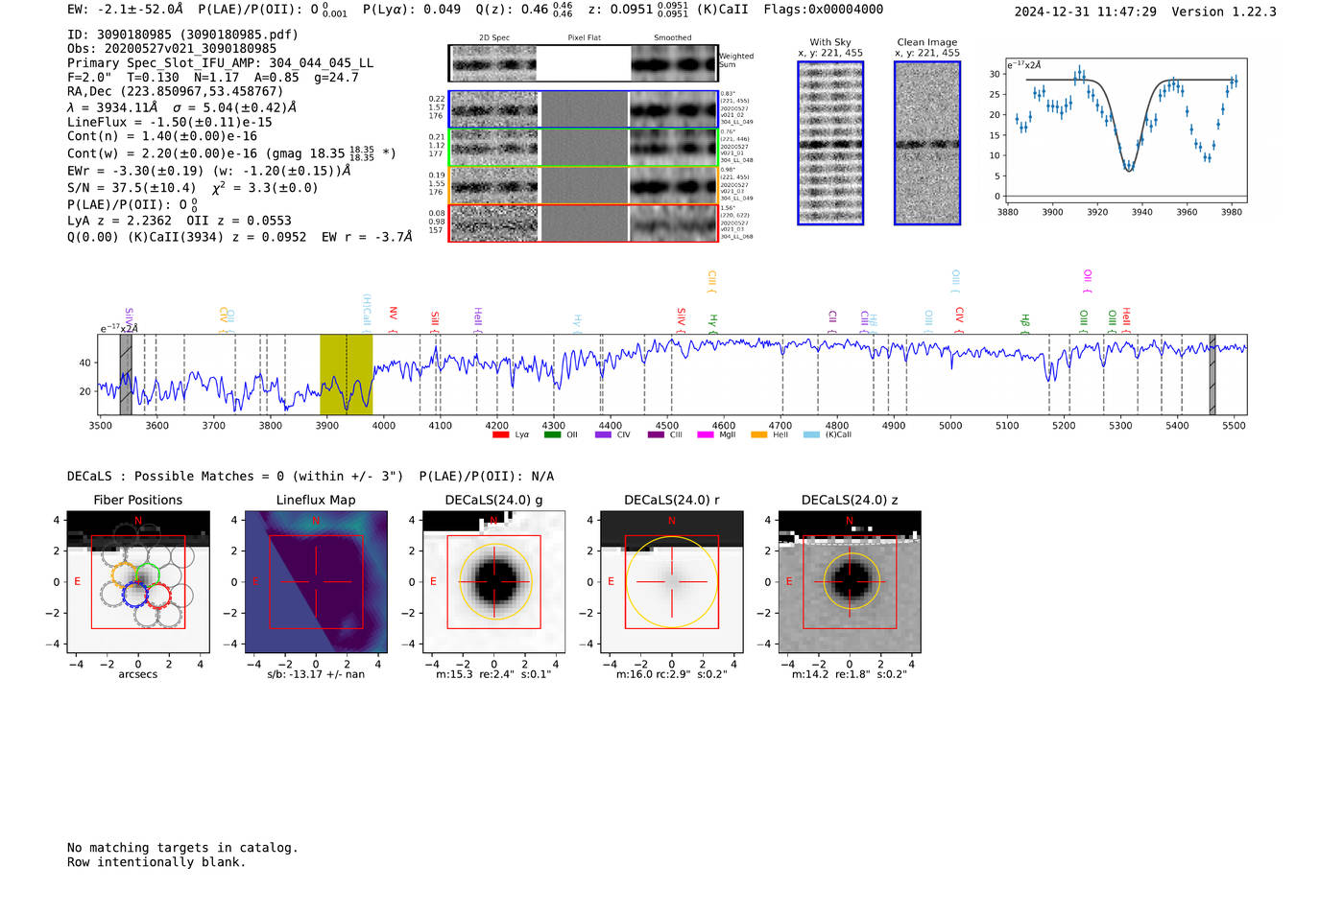The width and height of the screenshot is (1344, 914).
Task: Open the With Sky image cutout
Action: click(x=830, y=143)
